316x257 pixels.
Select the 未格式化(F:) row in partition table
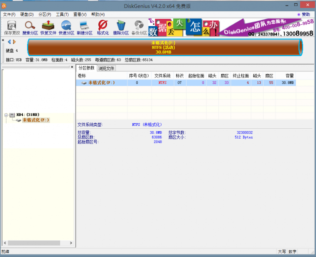(x=186, y=82)
